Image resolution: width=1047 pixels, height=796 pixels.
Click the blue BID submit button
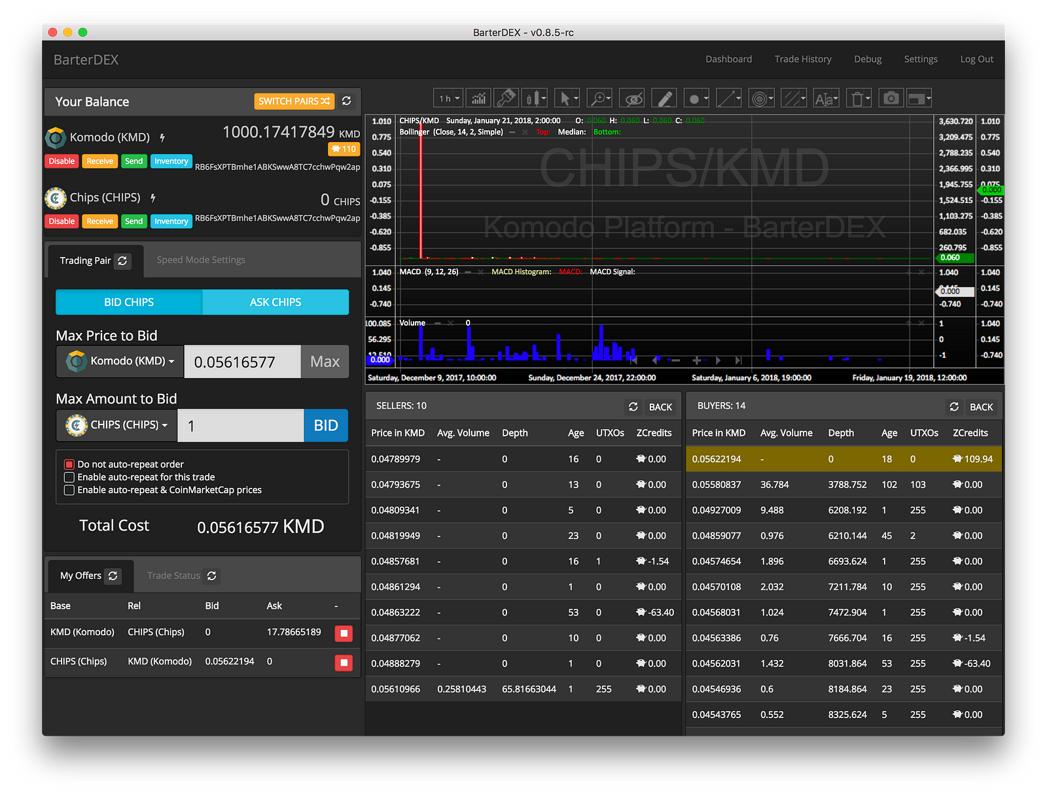pyautogui.click(x=326, y=426)
